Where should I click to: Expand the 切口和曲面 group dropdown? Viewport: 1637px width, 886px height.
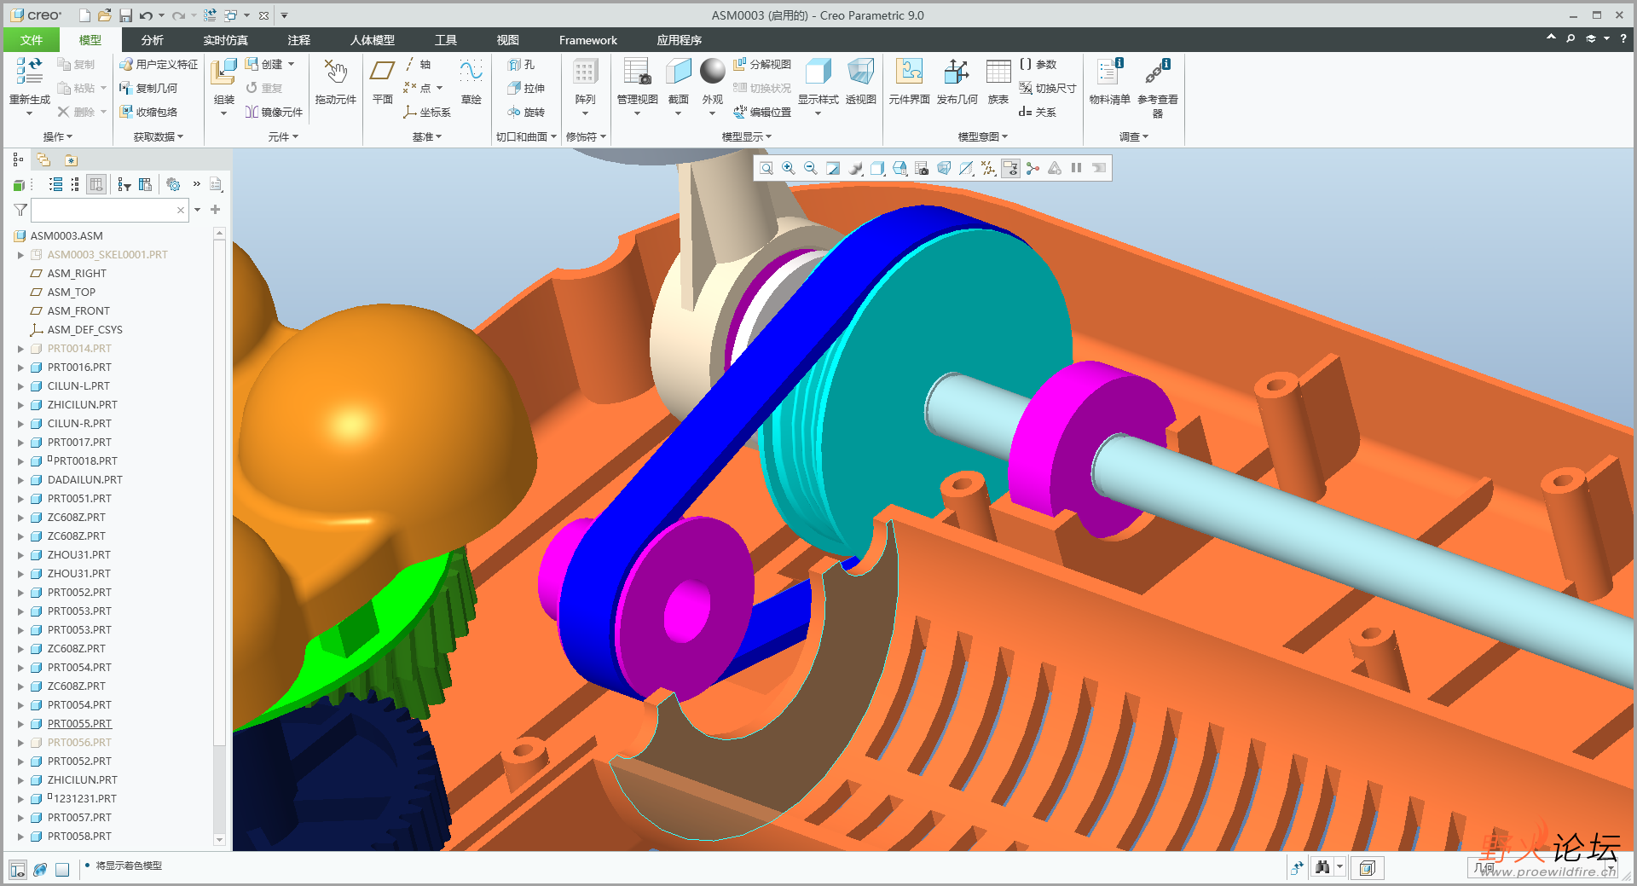click(527, 136)
